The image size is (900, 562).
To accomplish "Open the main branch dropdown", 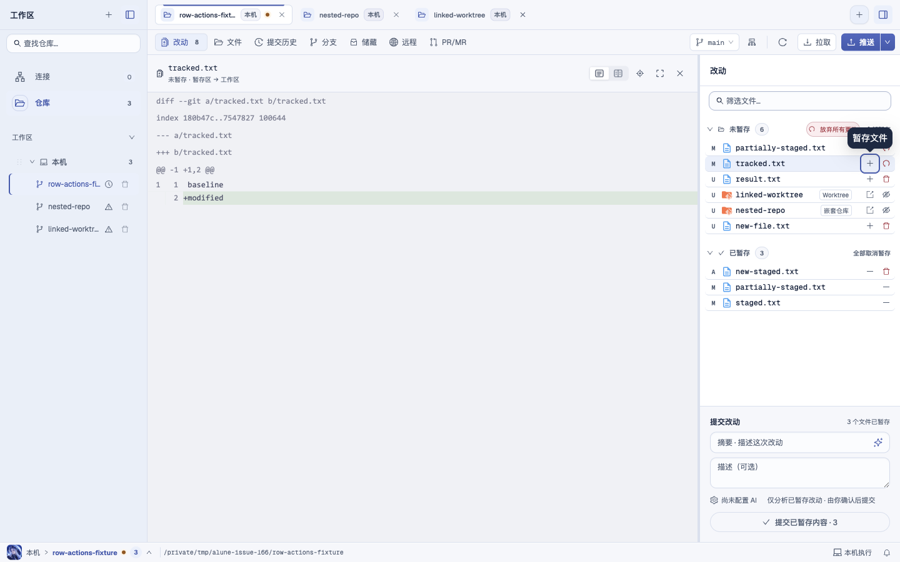I will tap(714, 42).
